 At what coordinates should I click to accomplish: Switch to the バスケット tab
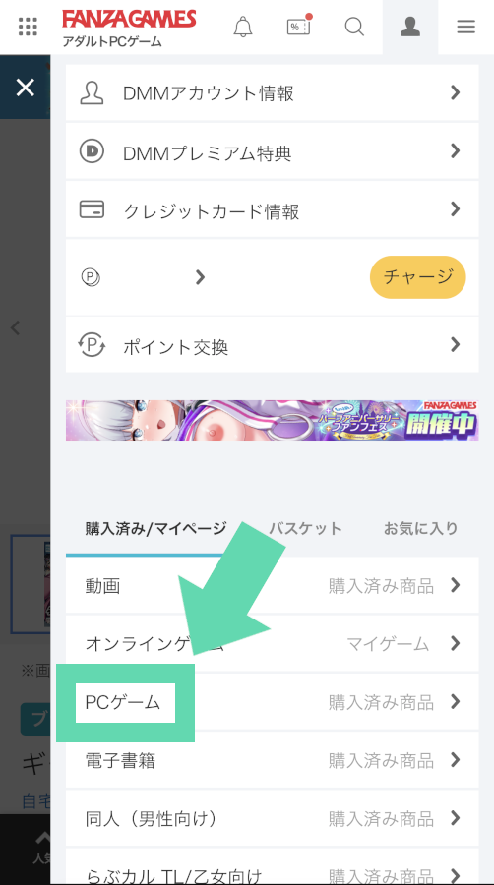[x=305, y=529]
